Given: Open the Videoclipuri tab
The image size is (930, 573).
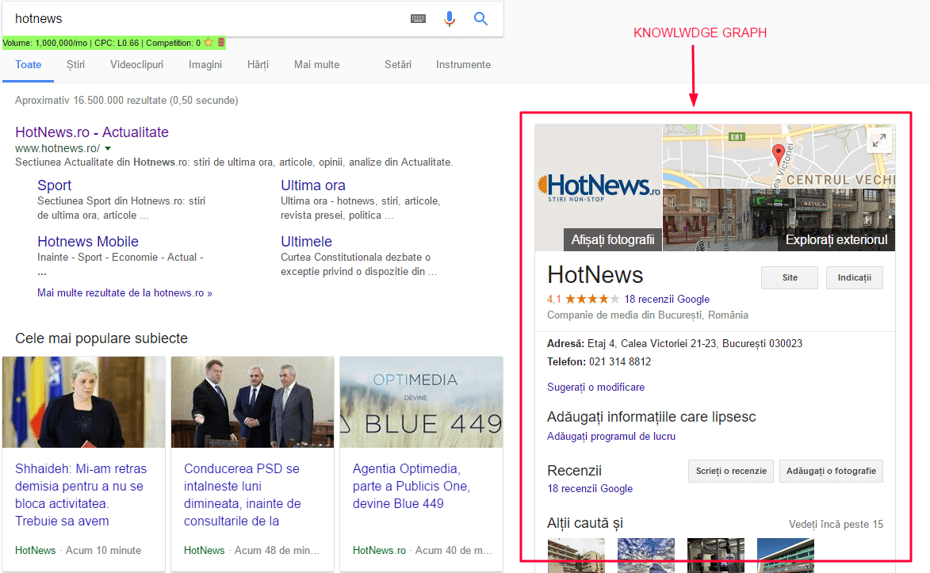Looking at the screenshot, I should 136,65.
